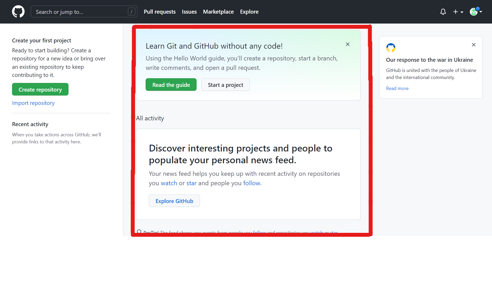This screenshot has width=492, height=293.
Task: Dismiss the Learn Git and GitHub banner
Action: [347, 44]
